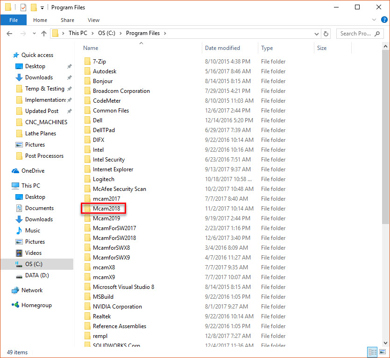Click the Properties quick access toolbar icon
The width and height of the screenshot is (390, 358).
[23, 7]
